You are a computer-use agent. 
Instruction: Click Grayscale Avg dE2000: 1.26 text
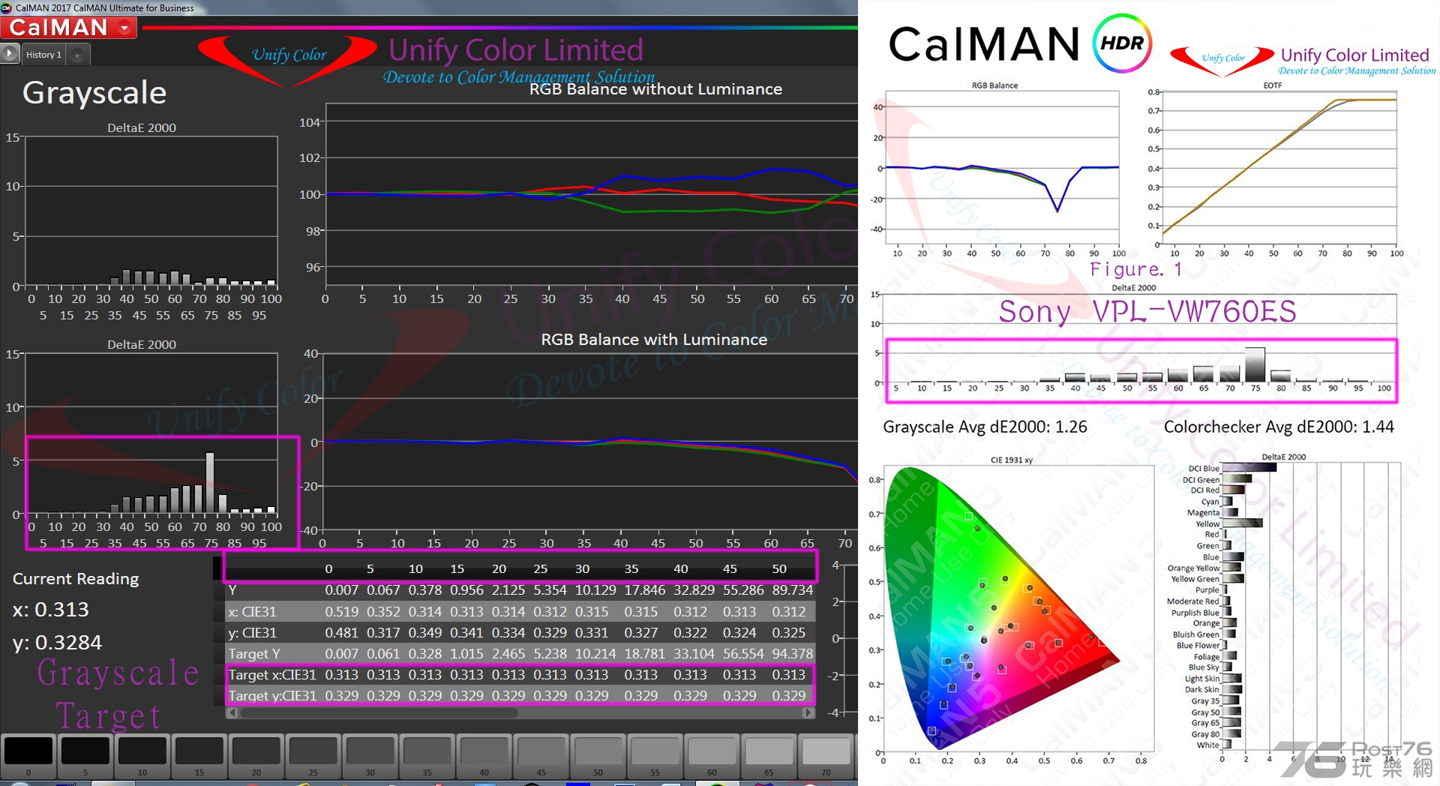pyautogui.click(x=985, y=427)
